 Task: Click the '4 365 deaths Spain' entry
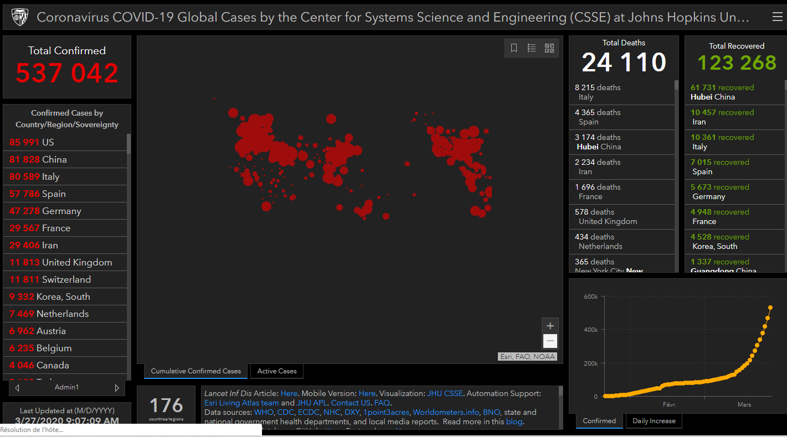[x=621, y=117]
